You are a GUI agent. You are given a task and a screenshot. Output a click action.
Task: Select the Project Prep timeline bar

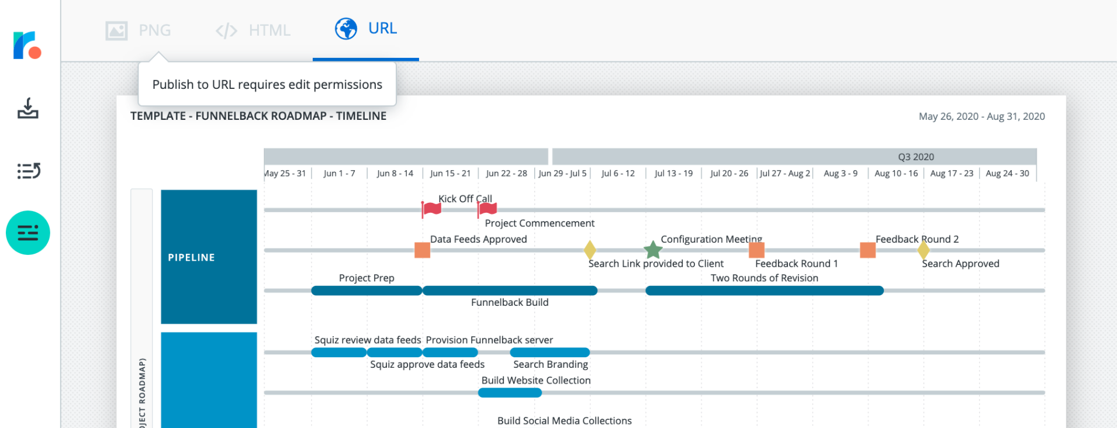[366, 291]
